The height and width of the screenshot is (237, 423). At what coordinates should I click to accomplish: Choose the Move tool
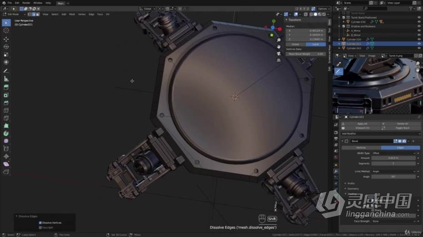6,39
